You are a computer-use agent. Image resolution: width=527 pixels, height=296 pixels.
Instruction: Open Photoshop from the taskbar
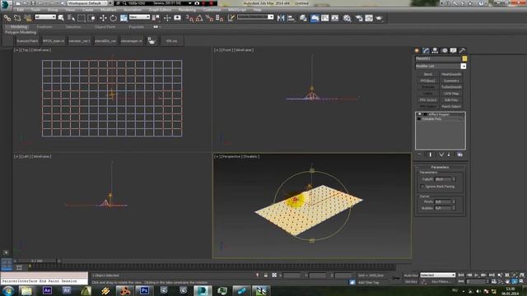coord(145,290)
